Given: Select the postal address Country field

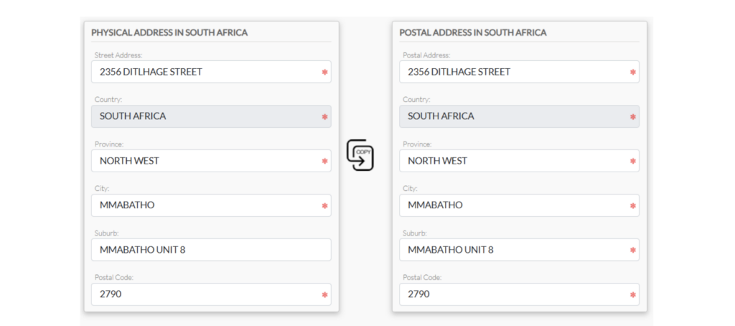Looking at the screenshot, I should [520, 116].
